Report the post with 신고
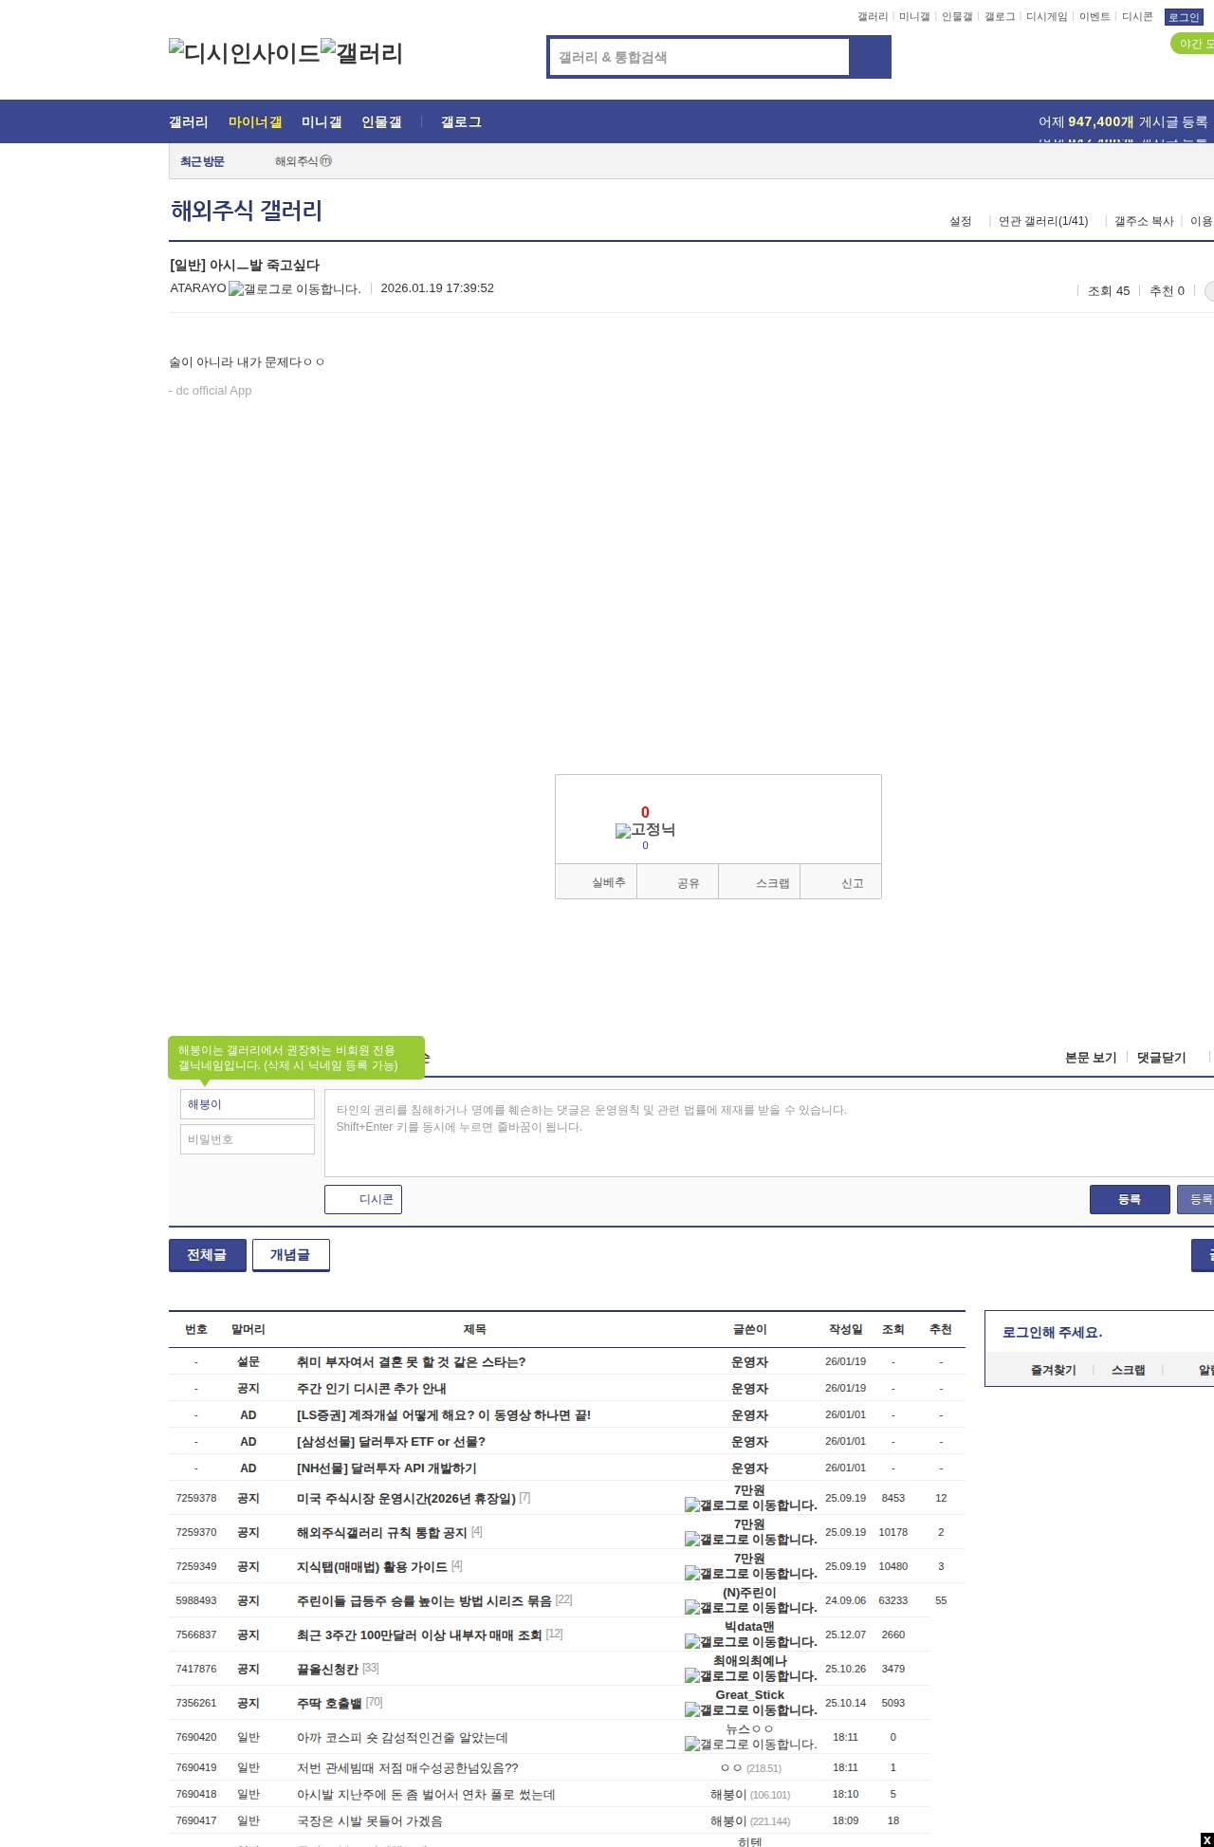 (x=841, y=882)
